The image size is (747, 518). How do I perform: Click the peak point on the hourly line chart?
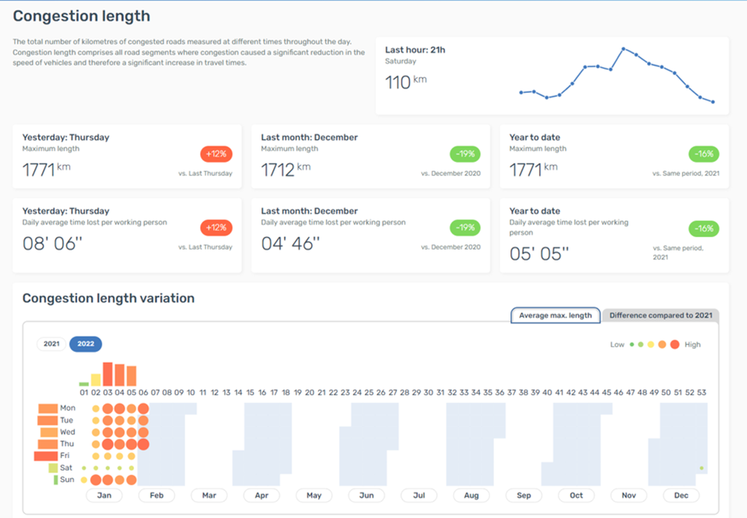(623, 49)
